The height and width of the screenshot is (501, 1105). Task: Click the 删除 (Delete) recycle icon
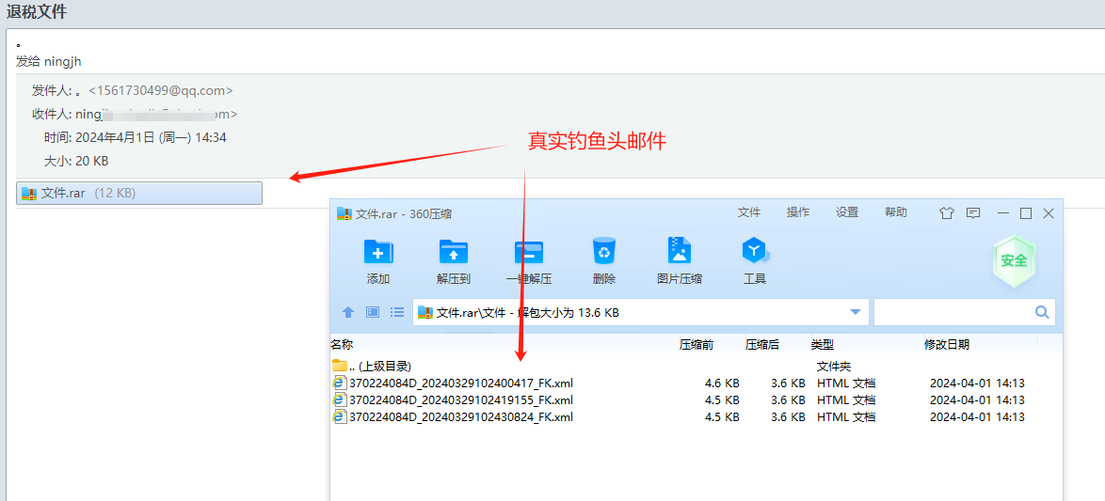click(x=604, y=252)
